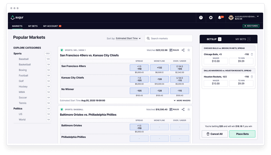Share the 49ers vs Chiefs market

pyautogui.click(x=183, y=50)
